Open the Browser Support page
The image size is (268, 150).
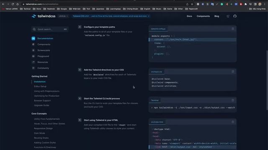(x=42, y=100)
